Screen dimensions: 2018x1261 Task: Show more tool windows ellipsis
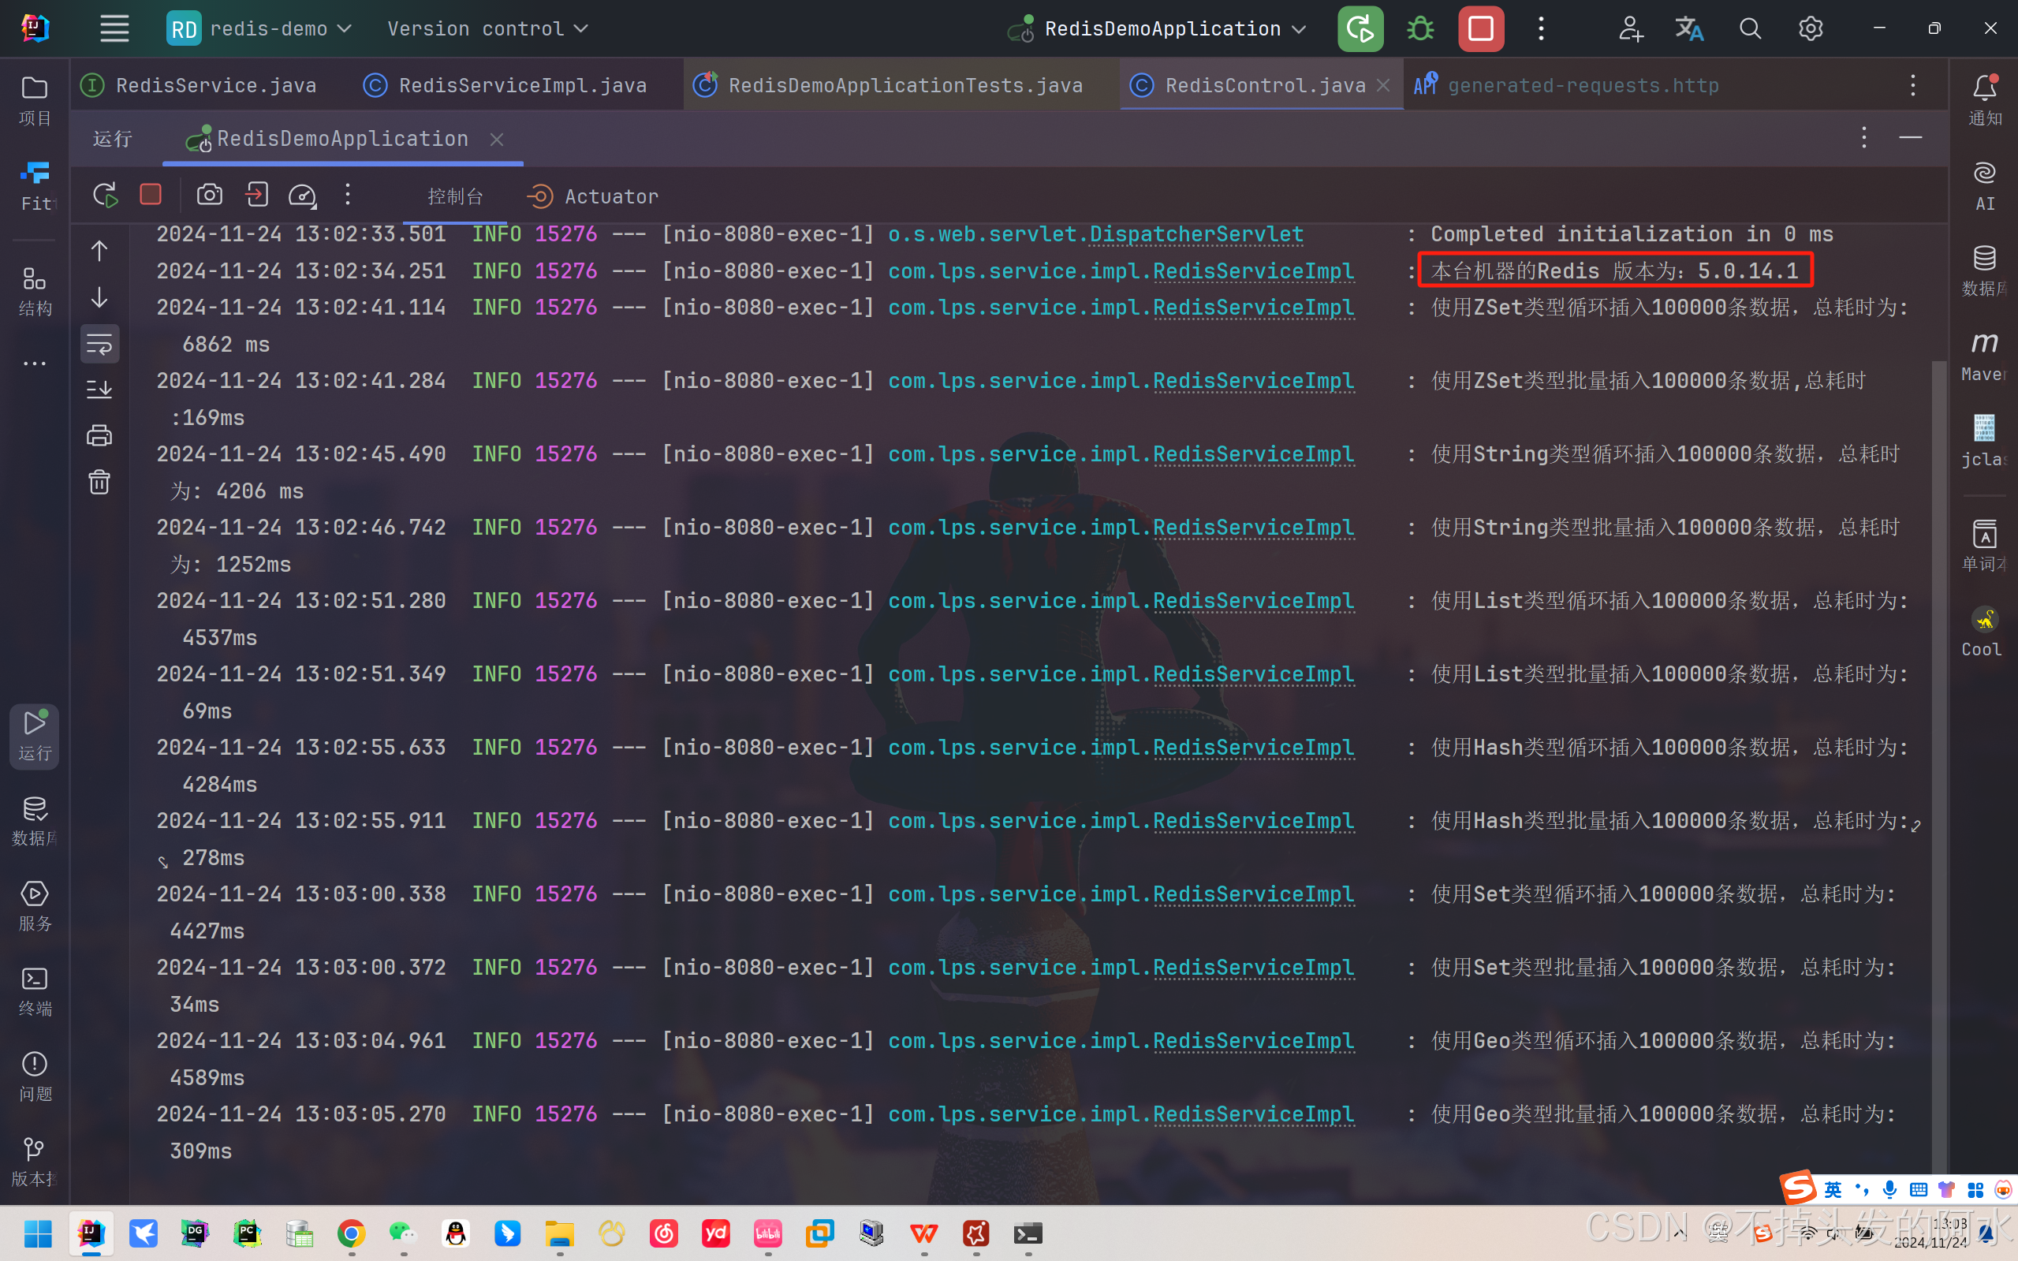[x=34, y=364]
